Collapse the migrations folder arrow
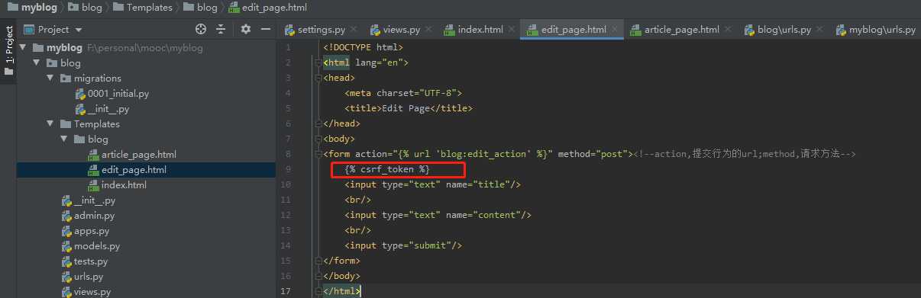This screenshot has height=298, width=921. (50, 79)
